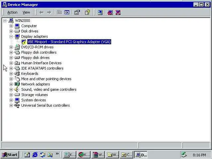Image resolution: width=212 pixels, height=159 pixels.
Task: Select the Keyboards label
Action: pyautogui.click(x=29, y=74)
